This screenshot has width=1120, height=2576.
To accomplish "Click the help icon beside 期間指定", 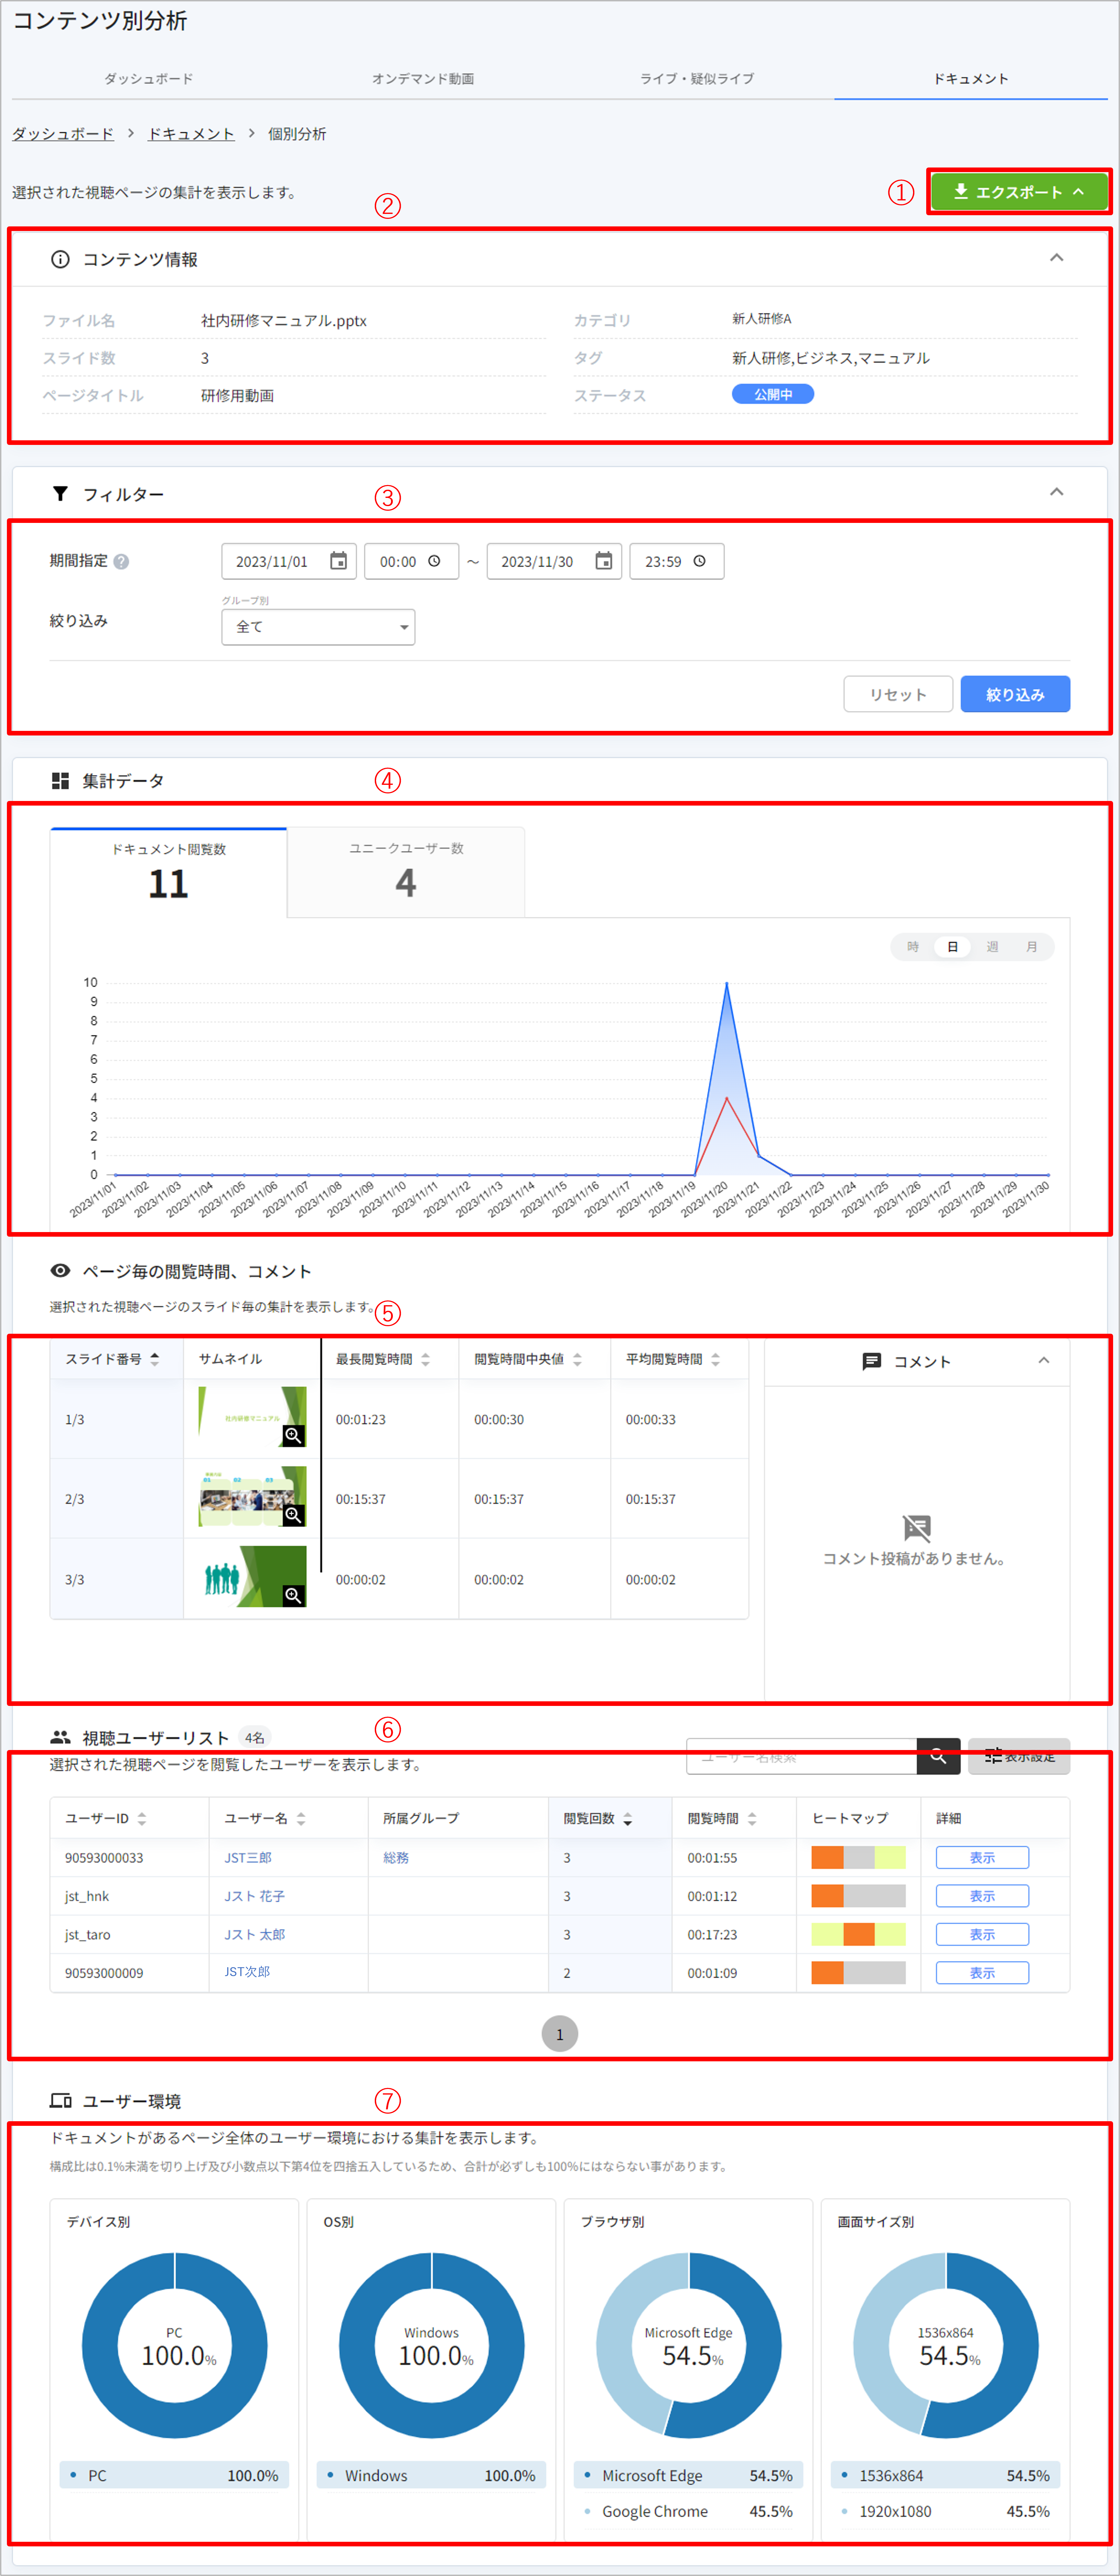I will click(x=121, y=562).
